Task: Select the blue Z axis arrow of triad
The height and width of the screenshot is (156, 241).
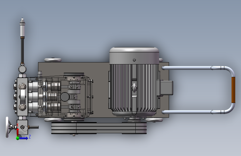Action: click(24, 138)
